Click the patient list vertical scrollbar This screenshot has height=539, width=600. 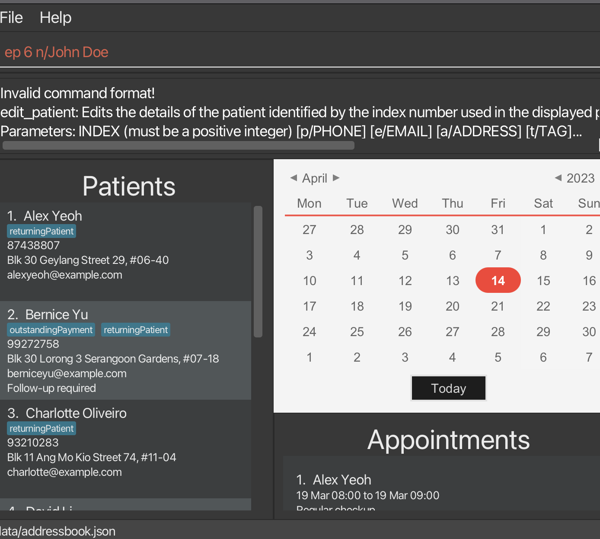pos(258,272)
